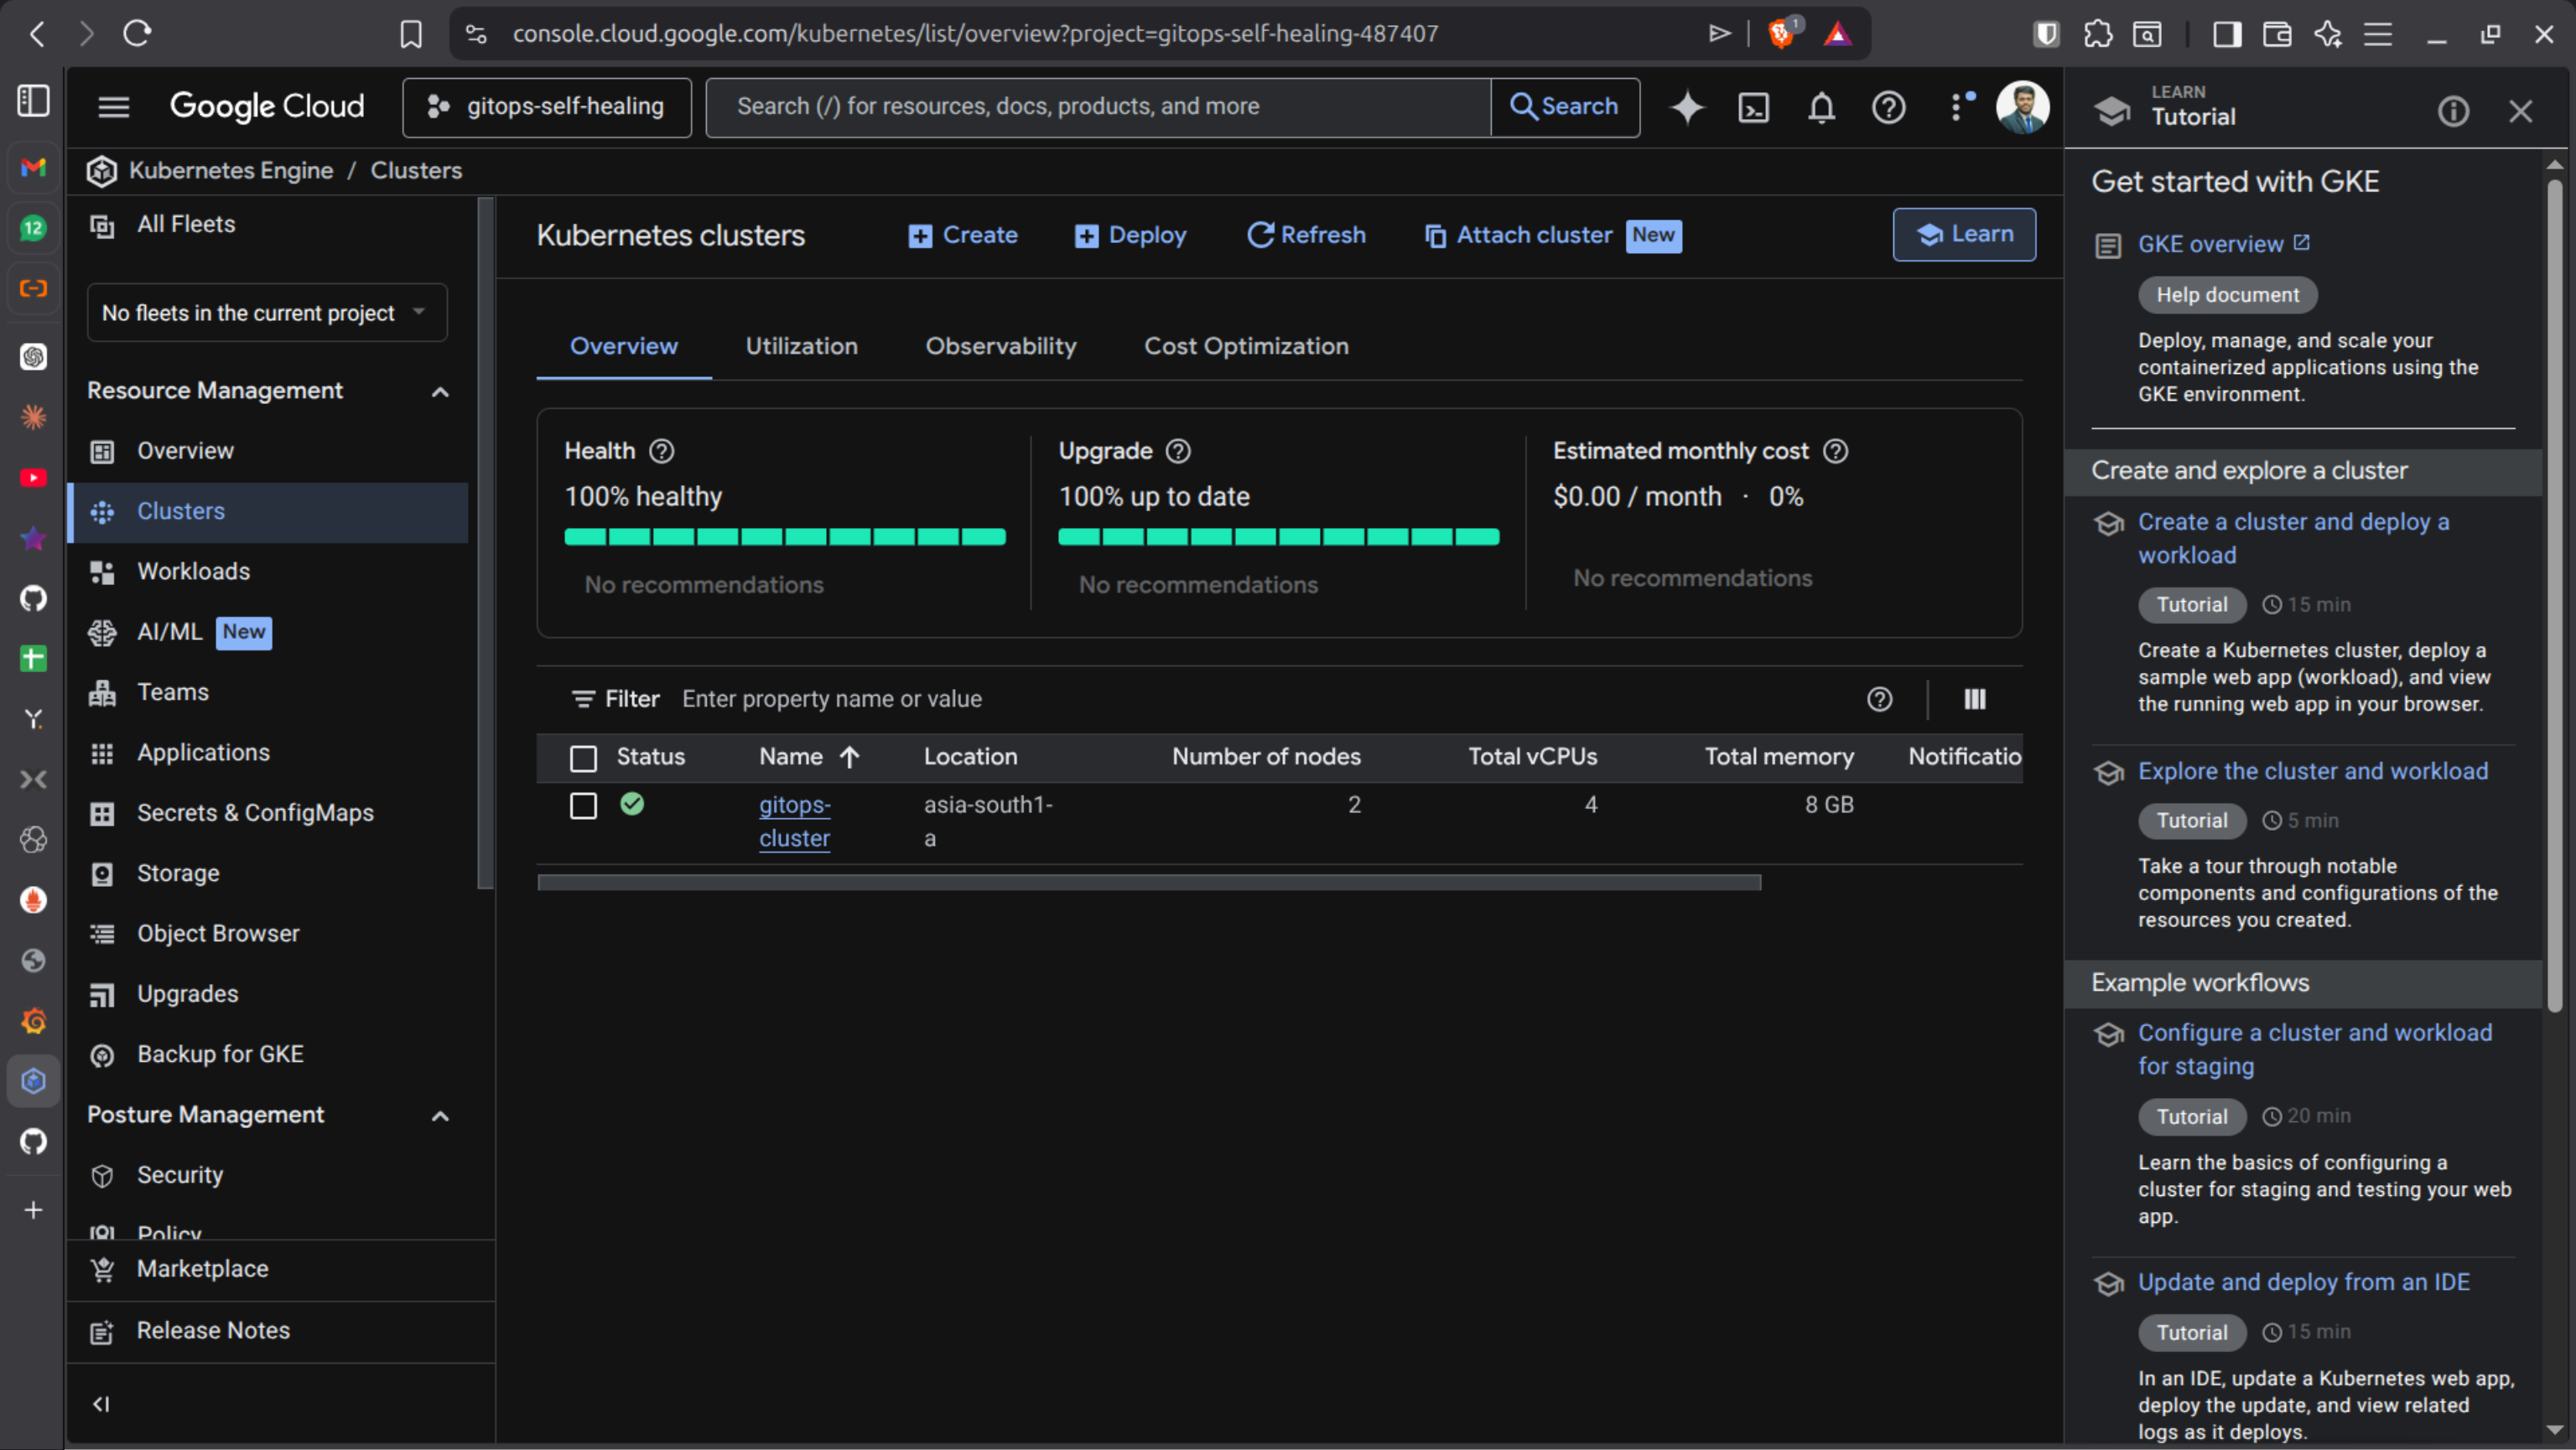Click the Gemini sparkle icon

coord(1686,107)
